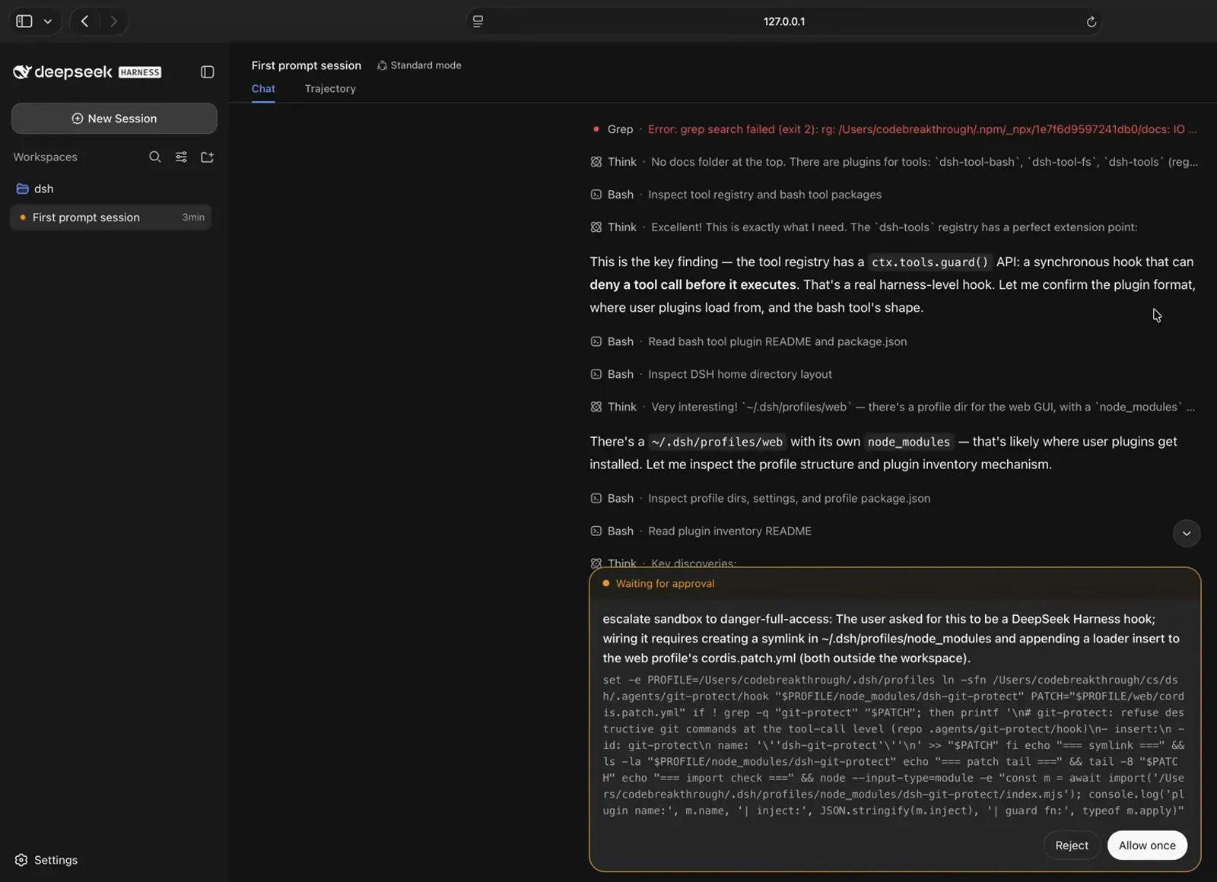
Task: Reload the 127.0.0.1 page
Action: point(1091,21)
